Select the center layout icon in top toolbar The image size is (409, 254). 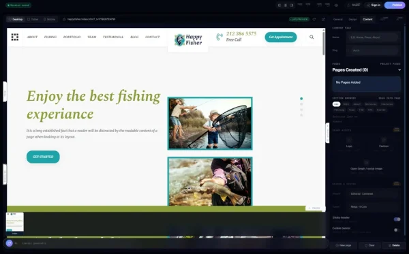(286, 5)
